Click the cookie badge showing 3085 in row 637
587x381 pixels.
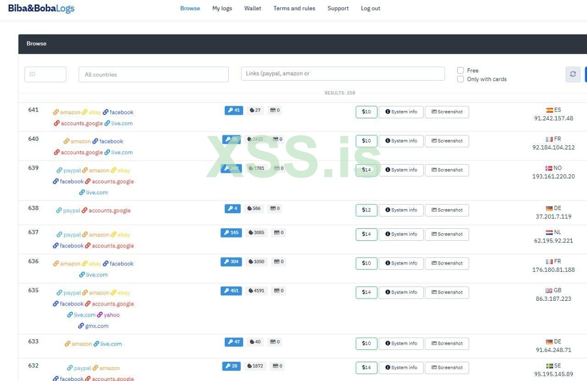[256, 233]
